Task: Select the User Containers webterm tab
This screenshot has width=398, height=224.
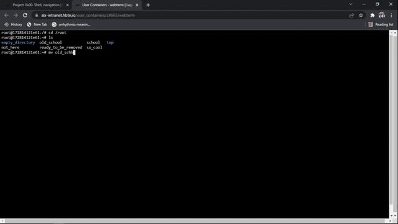Action: (107, 5)
